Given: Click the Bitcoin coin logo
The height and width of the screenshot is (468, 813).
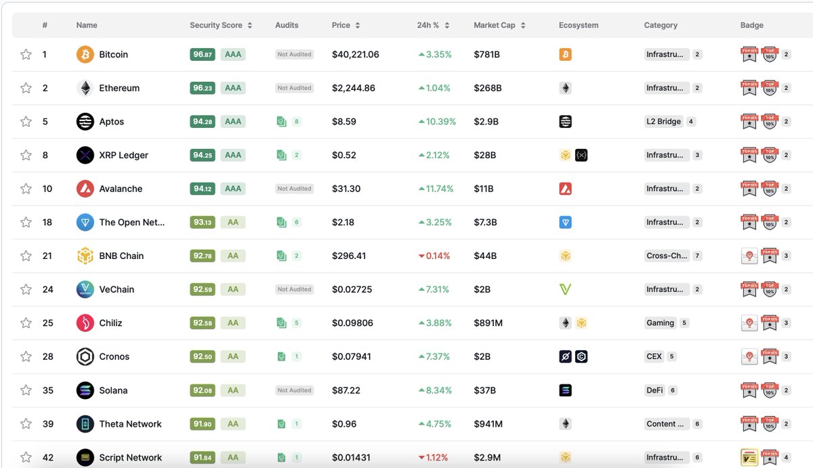Looking at the screenshot, I should (84, 54).
